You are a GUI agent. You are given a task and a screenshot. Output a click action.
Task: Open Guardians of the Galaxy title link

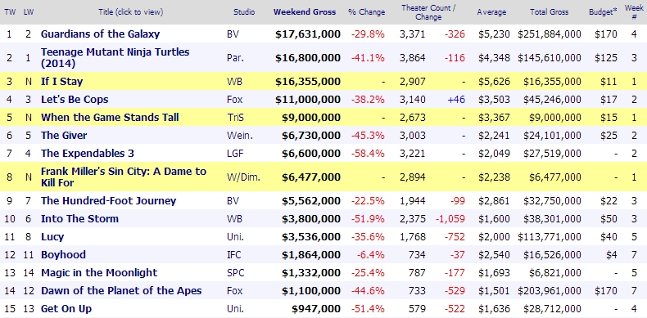tap(100, 34)
